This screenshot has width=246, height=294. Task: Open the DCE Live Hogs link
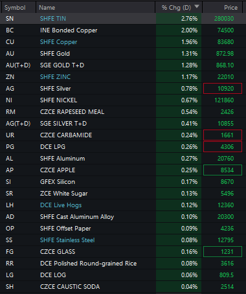point(61,205)
